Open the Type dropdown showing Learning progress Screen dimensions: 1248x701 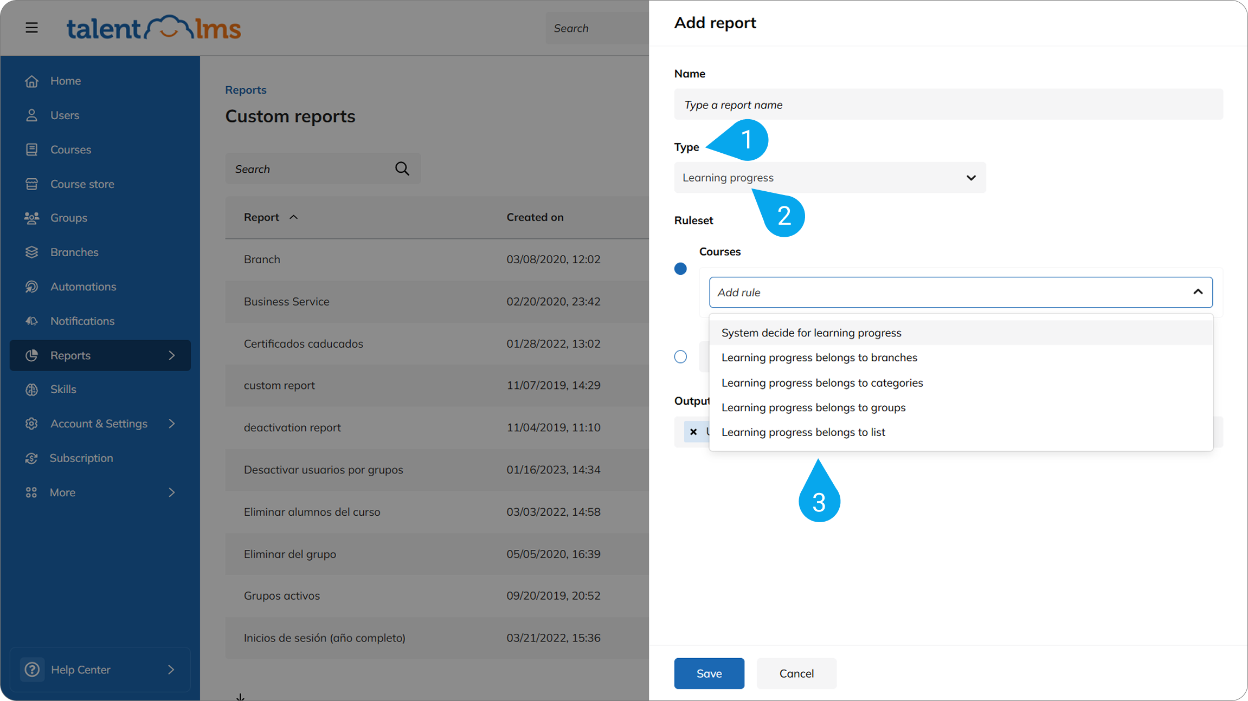tap(830, 178)
